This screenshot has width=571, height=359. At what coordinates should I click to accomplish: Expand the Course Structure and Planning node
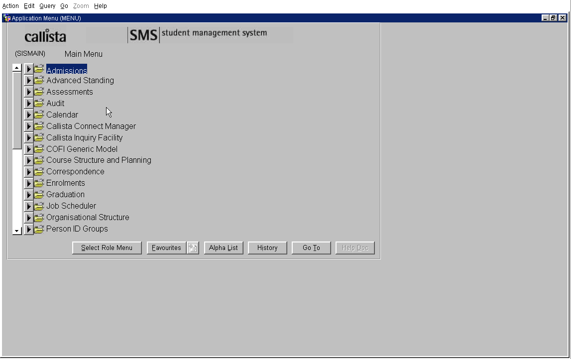pyautogui.click(x=29, y=160)
